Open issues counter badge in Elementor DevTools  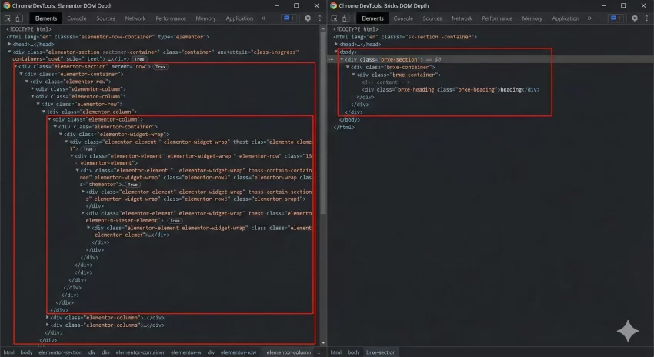click(x=289, y=18)
